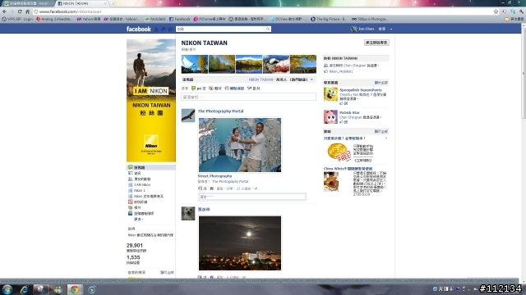The image size is (526, 295).
Task: Focus the Facebook search input field
Action: pyautogui.click(x=221, y=29)
